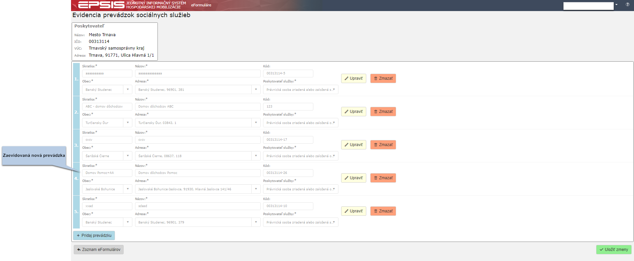Click Upraviť for Domov dôchodcov ABC
Viewport: 634px width, 261px height.
pos(354,112)
